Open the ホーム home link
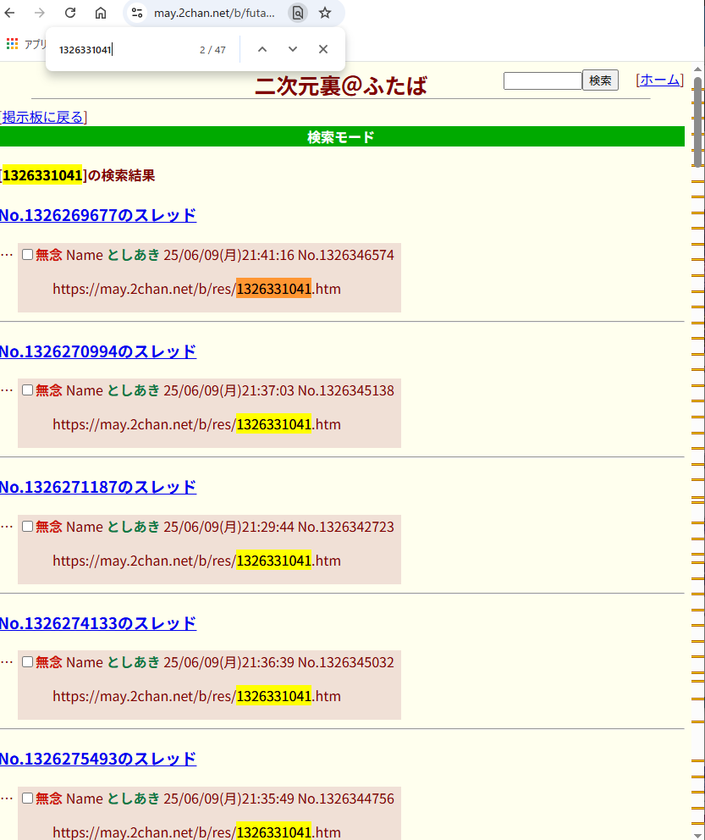The height and width of the screenshot is (840, 705). [660, 80]
